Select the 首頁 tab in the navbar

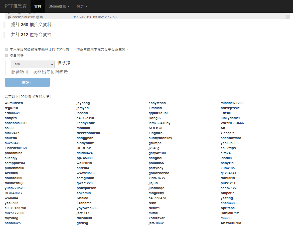[38, 6]
